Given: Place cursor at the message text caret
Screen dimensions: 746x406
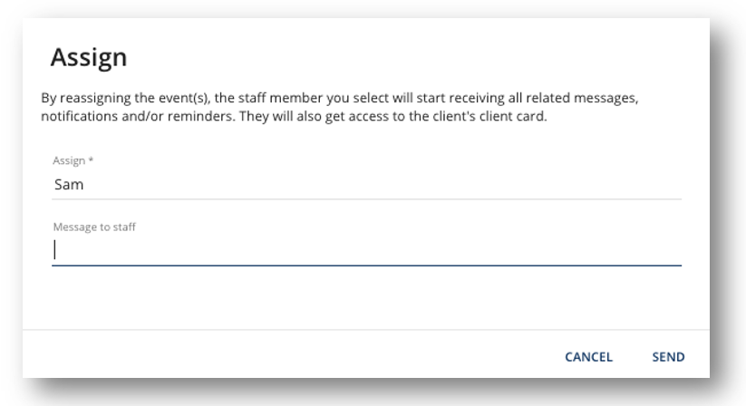Looking at the screenshot, I should [55, 250].
